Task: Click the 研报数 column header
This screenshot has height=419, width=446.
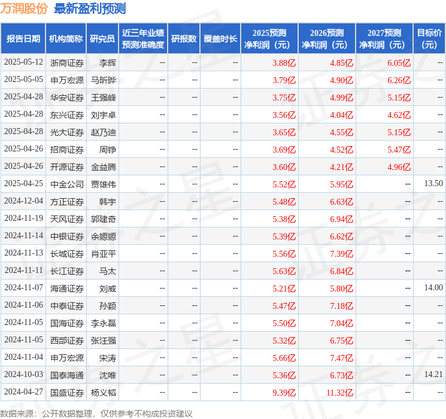Action: point(184,39)
